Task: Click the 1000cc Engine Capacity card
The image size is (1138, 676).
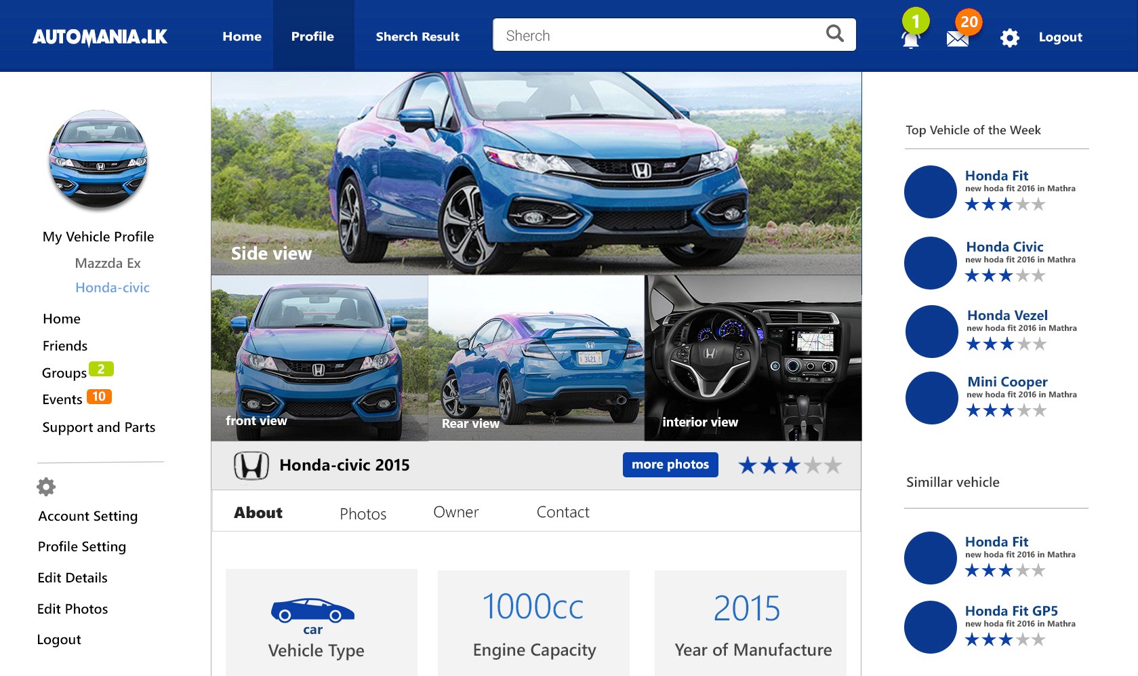Action: pyautogui.click(x=533, y=622)
